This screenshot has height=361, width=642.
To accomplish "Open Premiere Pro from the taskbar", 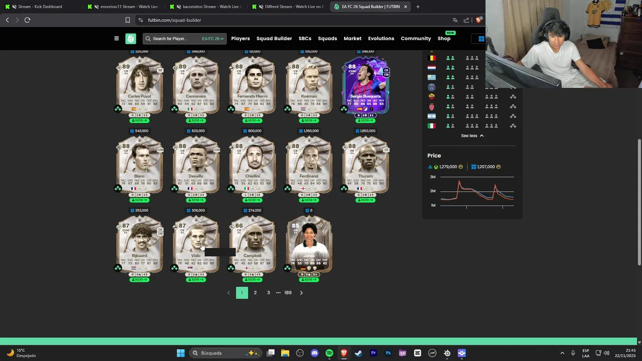I will point(373,353).
